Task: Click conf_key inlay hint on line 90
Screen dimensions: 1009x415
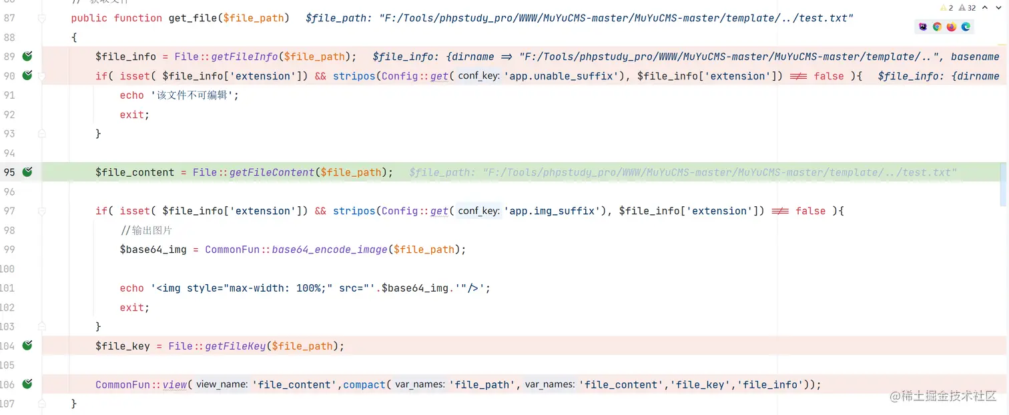Action: (478, 76)
